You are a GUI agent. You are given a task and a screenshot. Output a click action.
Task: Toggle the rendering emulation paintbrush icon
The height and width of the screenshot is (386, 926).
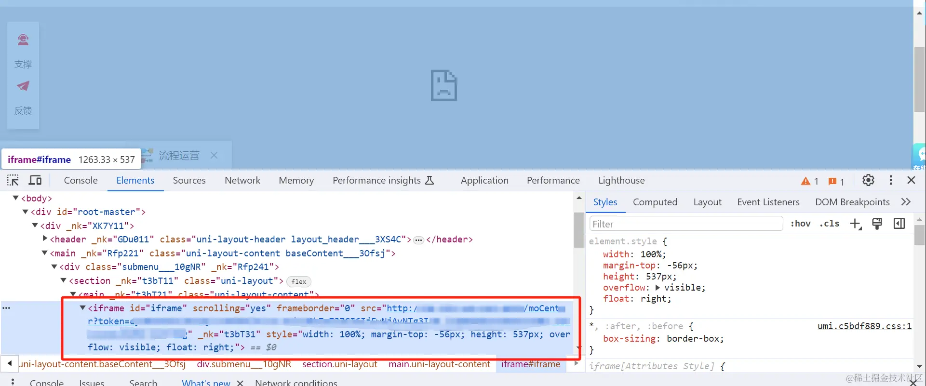[877, 224]
